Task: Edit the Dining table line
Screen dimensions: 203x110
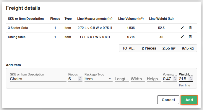Action: [182, 37]
